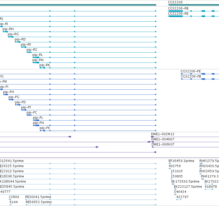This screenshot has width=219, height=206.
Task: Click the CG32206-PB protein label
Action: click(191, 76)
